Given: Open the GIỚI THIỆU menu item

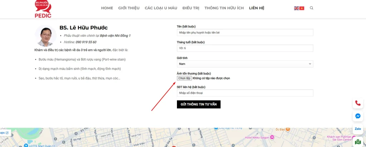Looking at the screenshot, I should tap(129, 8).
